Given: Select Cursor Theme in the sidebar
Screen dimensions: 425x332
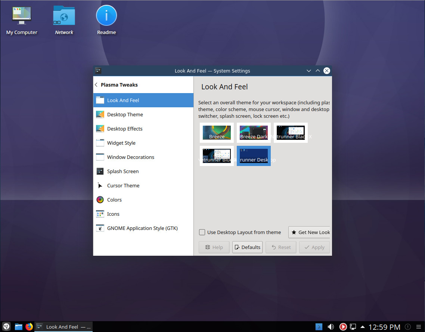Looking at the screenshot, I should [x=143, y=185].
